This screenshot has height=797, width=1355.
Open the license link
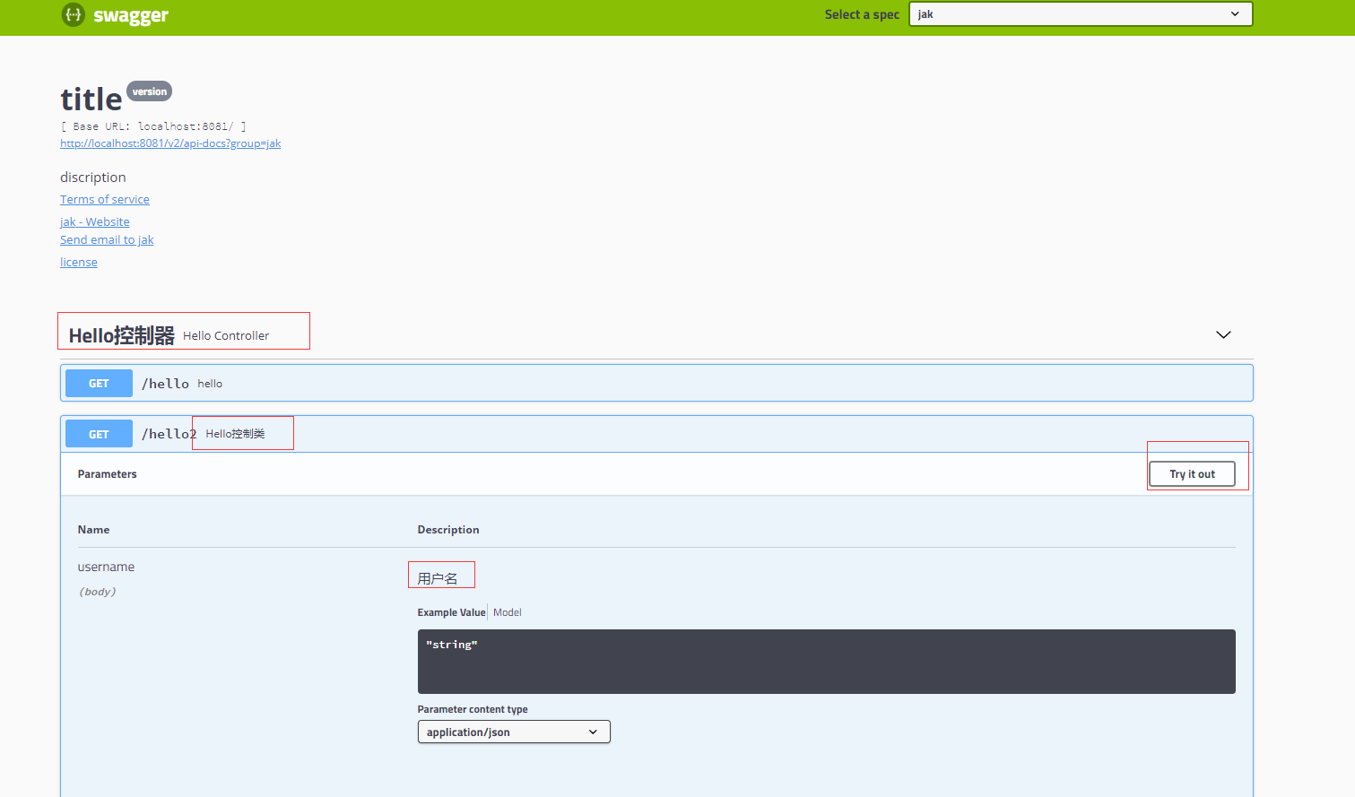click(79, 262)
